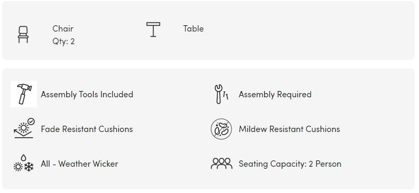The image size is (419, 193).
Task: Click the snowflake in weather wicker icon
Action: click(x=29, y=167)
